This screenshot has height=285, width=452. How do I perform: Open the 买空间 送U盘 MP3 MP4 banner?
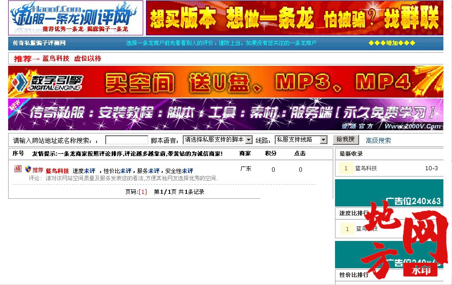pos(226,82)
